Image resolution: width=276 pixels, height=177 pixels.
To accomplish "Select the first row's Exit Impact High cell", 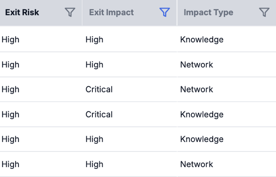I will click(x=94, y=40).
